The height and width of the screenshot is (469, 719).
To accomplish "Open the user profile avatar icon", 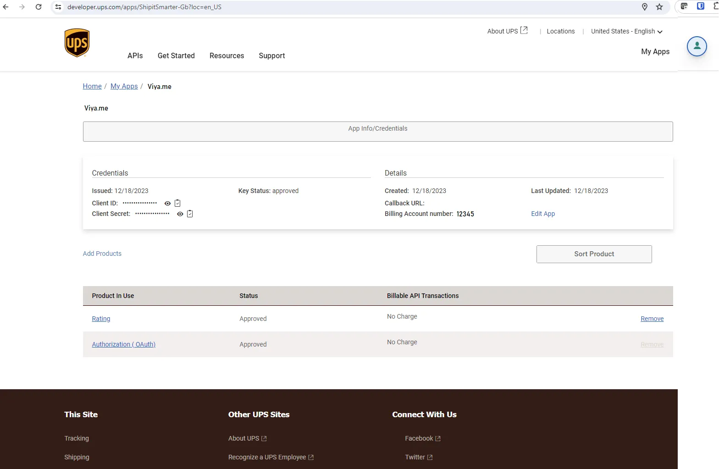I will pyautogui.click(x=697, y=46).
